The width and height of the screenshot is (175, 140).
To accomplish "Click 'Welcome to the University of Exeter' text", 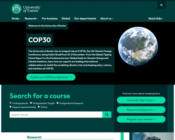I will 47,26.
